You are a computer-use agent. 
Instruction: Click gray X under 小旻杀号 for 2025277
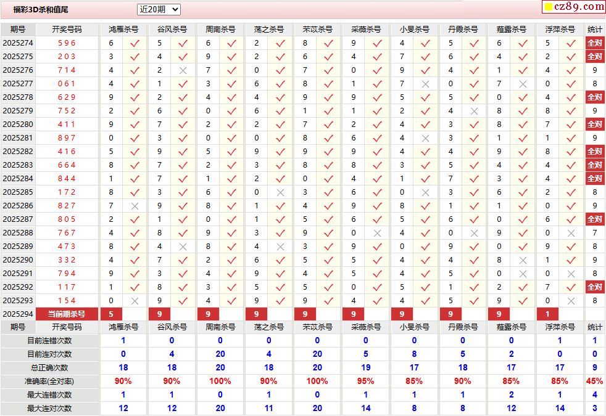pos(426,84)
